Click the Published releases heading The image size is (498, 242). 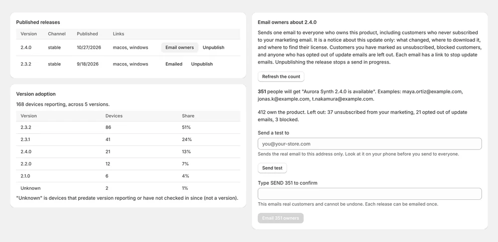coord(38,22)
